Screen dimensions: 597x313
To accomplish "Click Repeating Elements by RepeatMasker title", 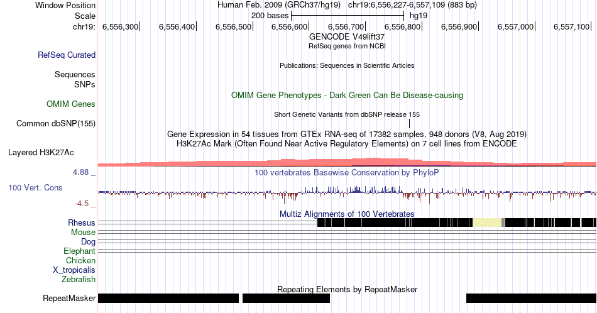I will (x=348, y=289).
